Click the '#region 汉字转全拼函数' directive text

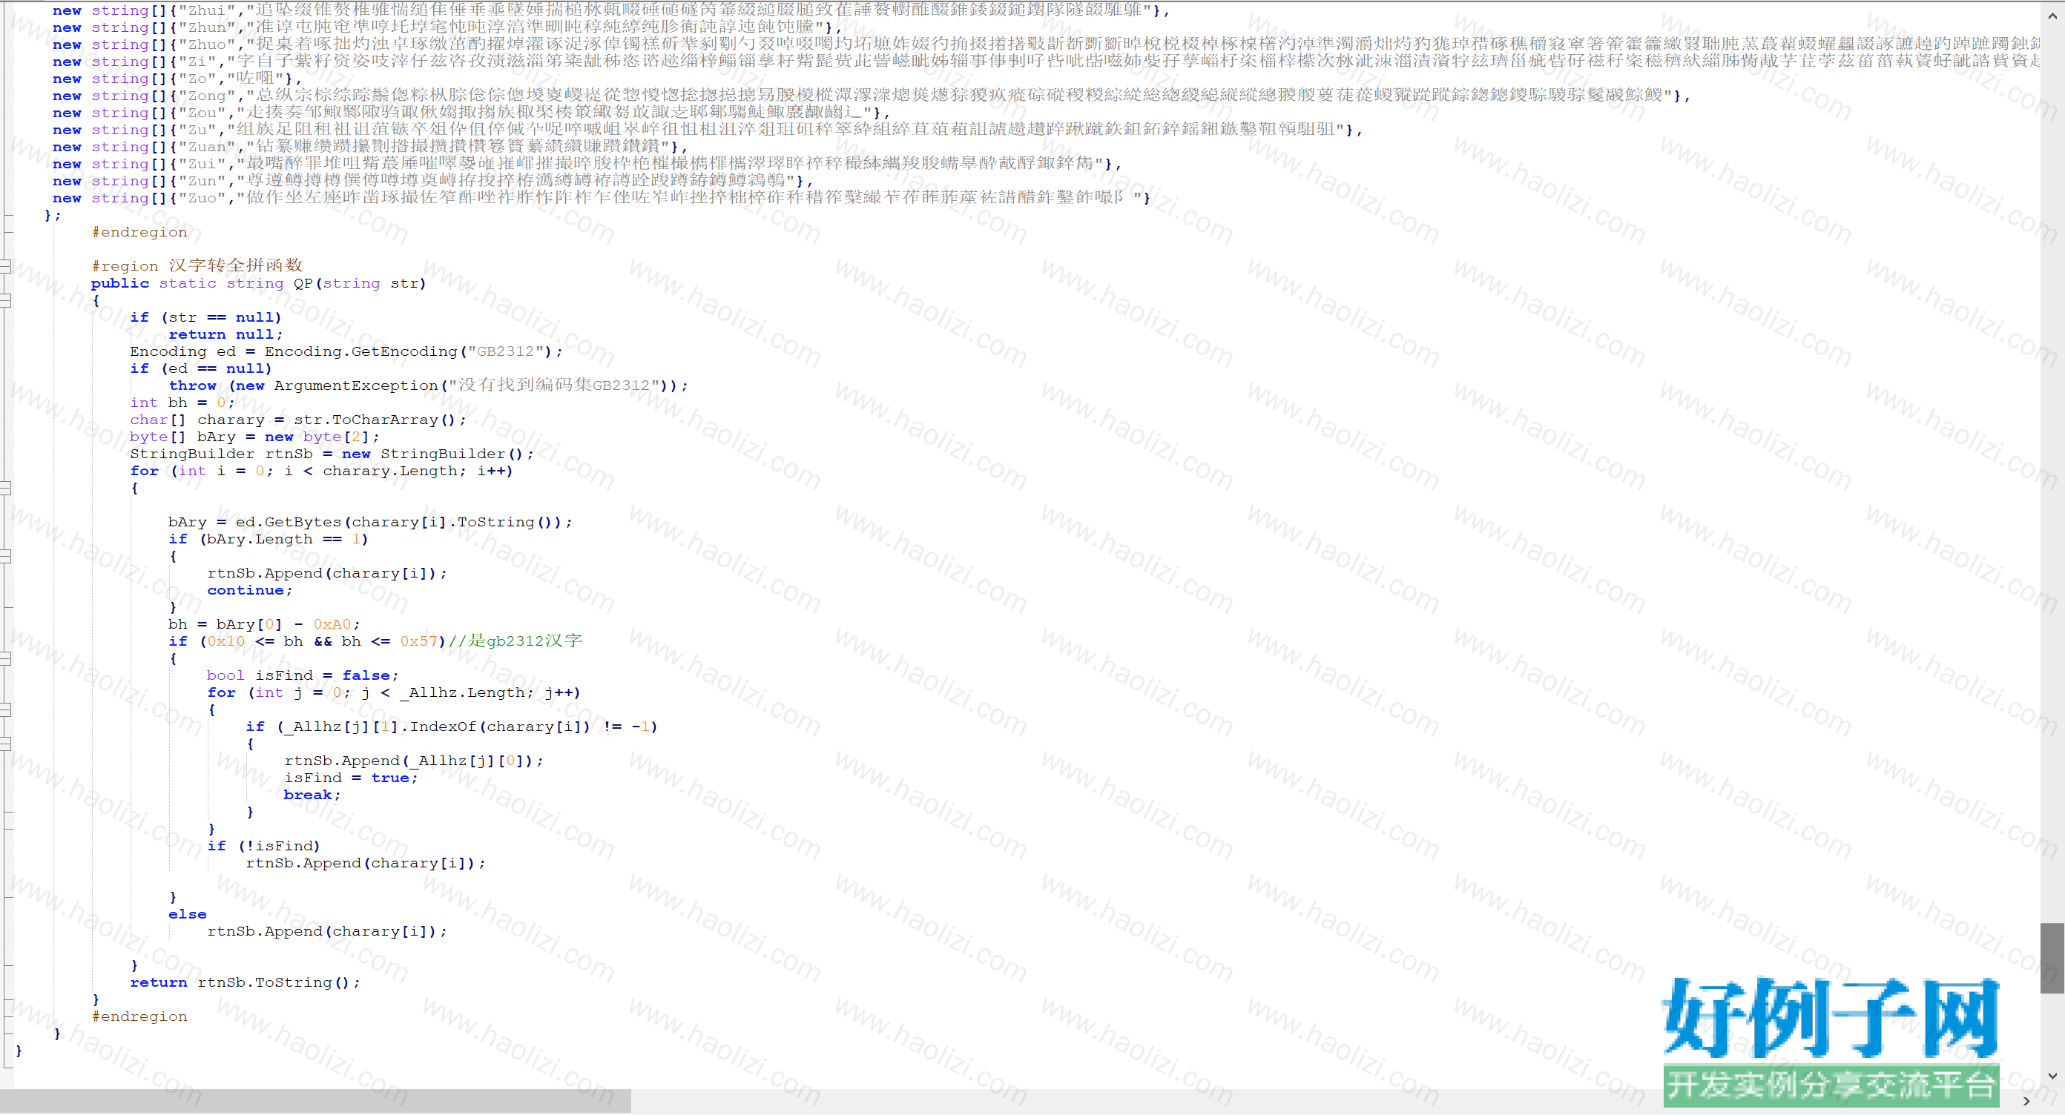click(x=197, y=266)
